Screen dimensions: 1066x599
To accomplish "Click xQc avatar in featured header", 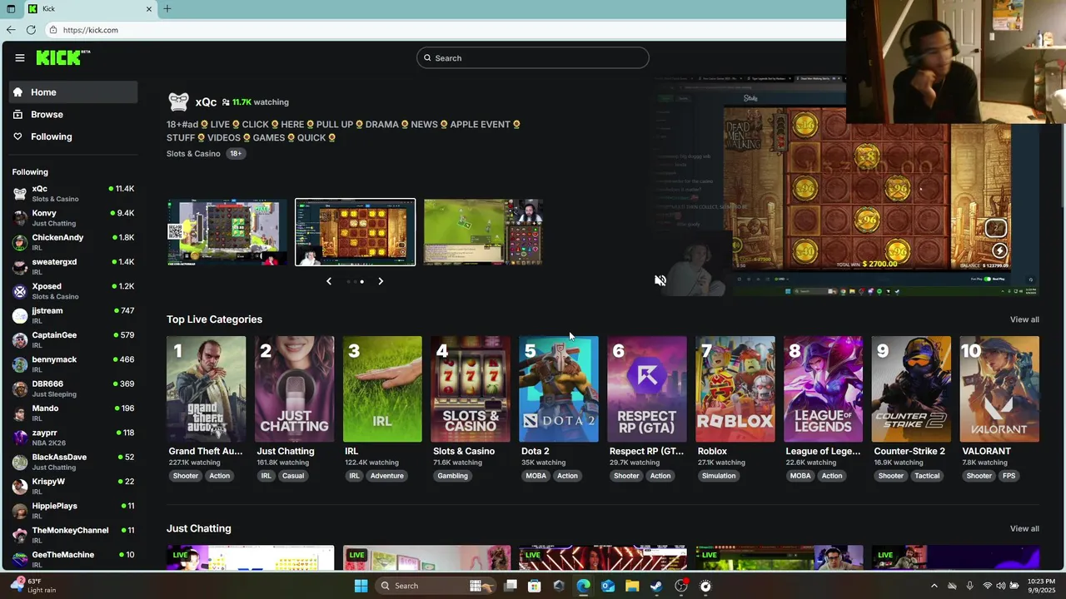I will 178,101.
